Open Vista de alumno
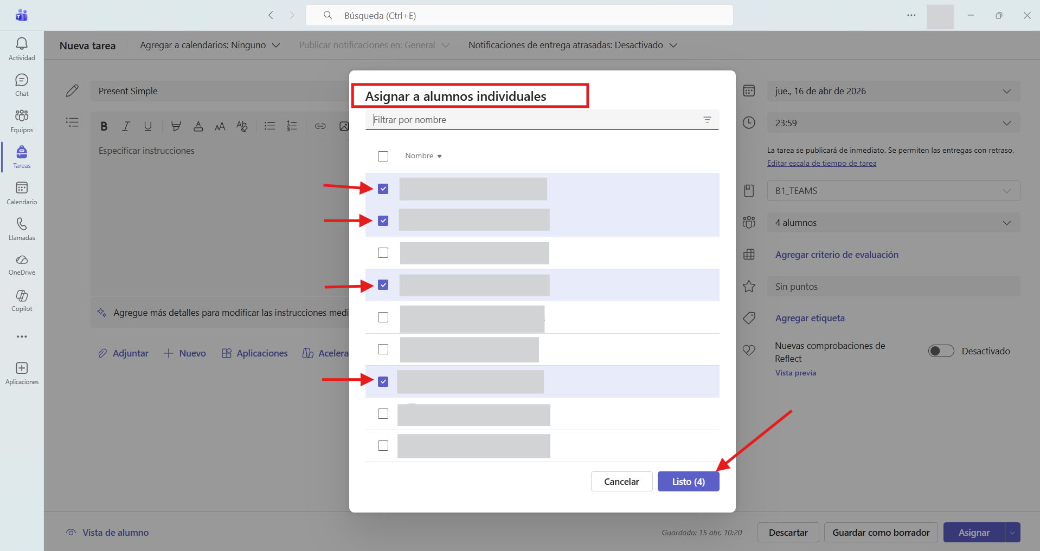This screenshot has height=551, width=1040. click(x=107, y=533)
